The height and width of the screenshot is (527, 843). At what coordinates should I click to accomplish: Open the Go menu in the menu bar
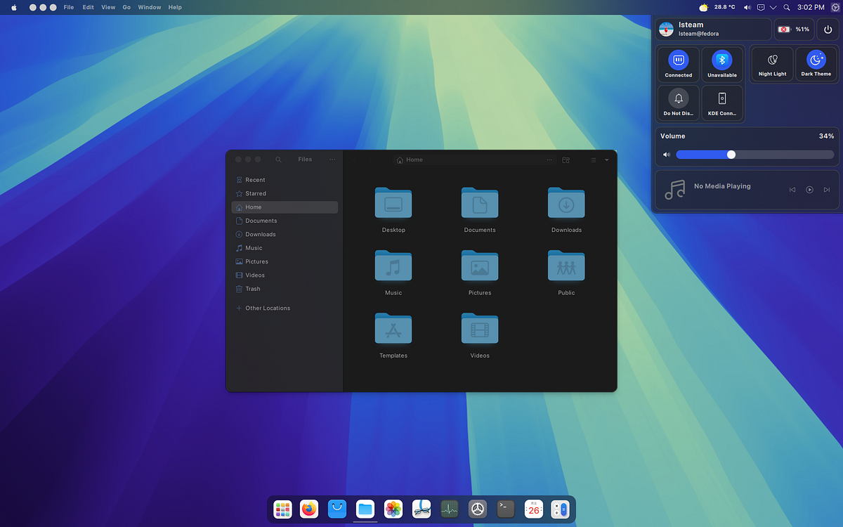coord(126,7)
